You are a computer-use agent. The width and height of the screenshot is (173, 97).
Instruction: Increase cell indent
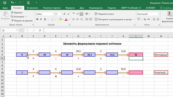(91, 19)
